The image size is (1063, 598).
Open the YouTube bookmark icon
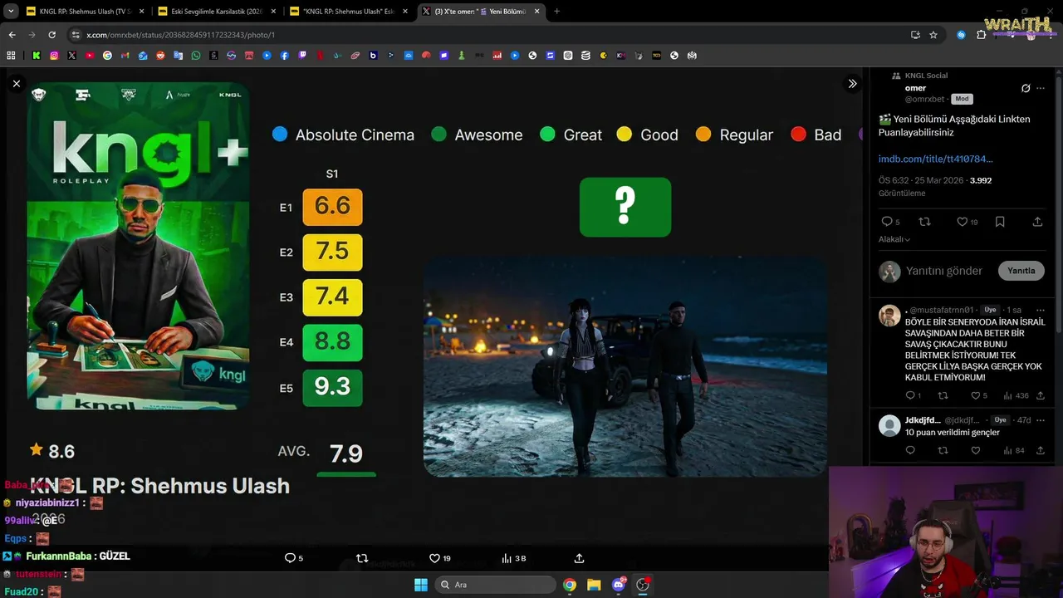point(90,56)
